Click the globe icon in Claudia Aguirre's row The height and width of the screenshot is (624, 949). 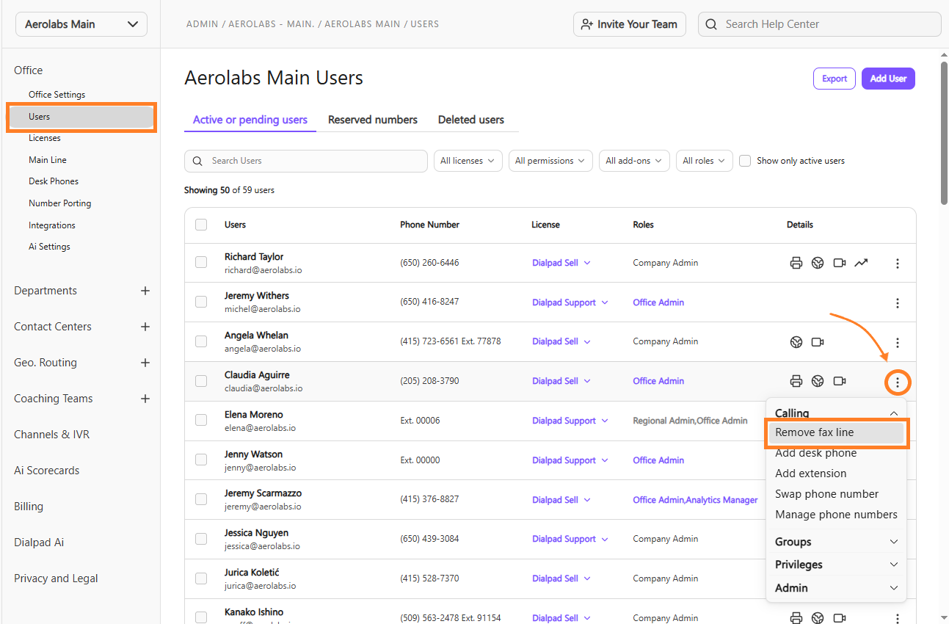click(818, 381)
